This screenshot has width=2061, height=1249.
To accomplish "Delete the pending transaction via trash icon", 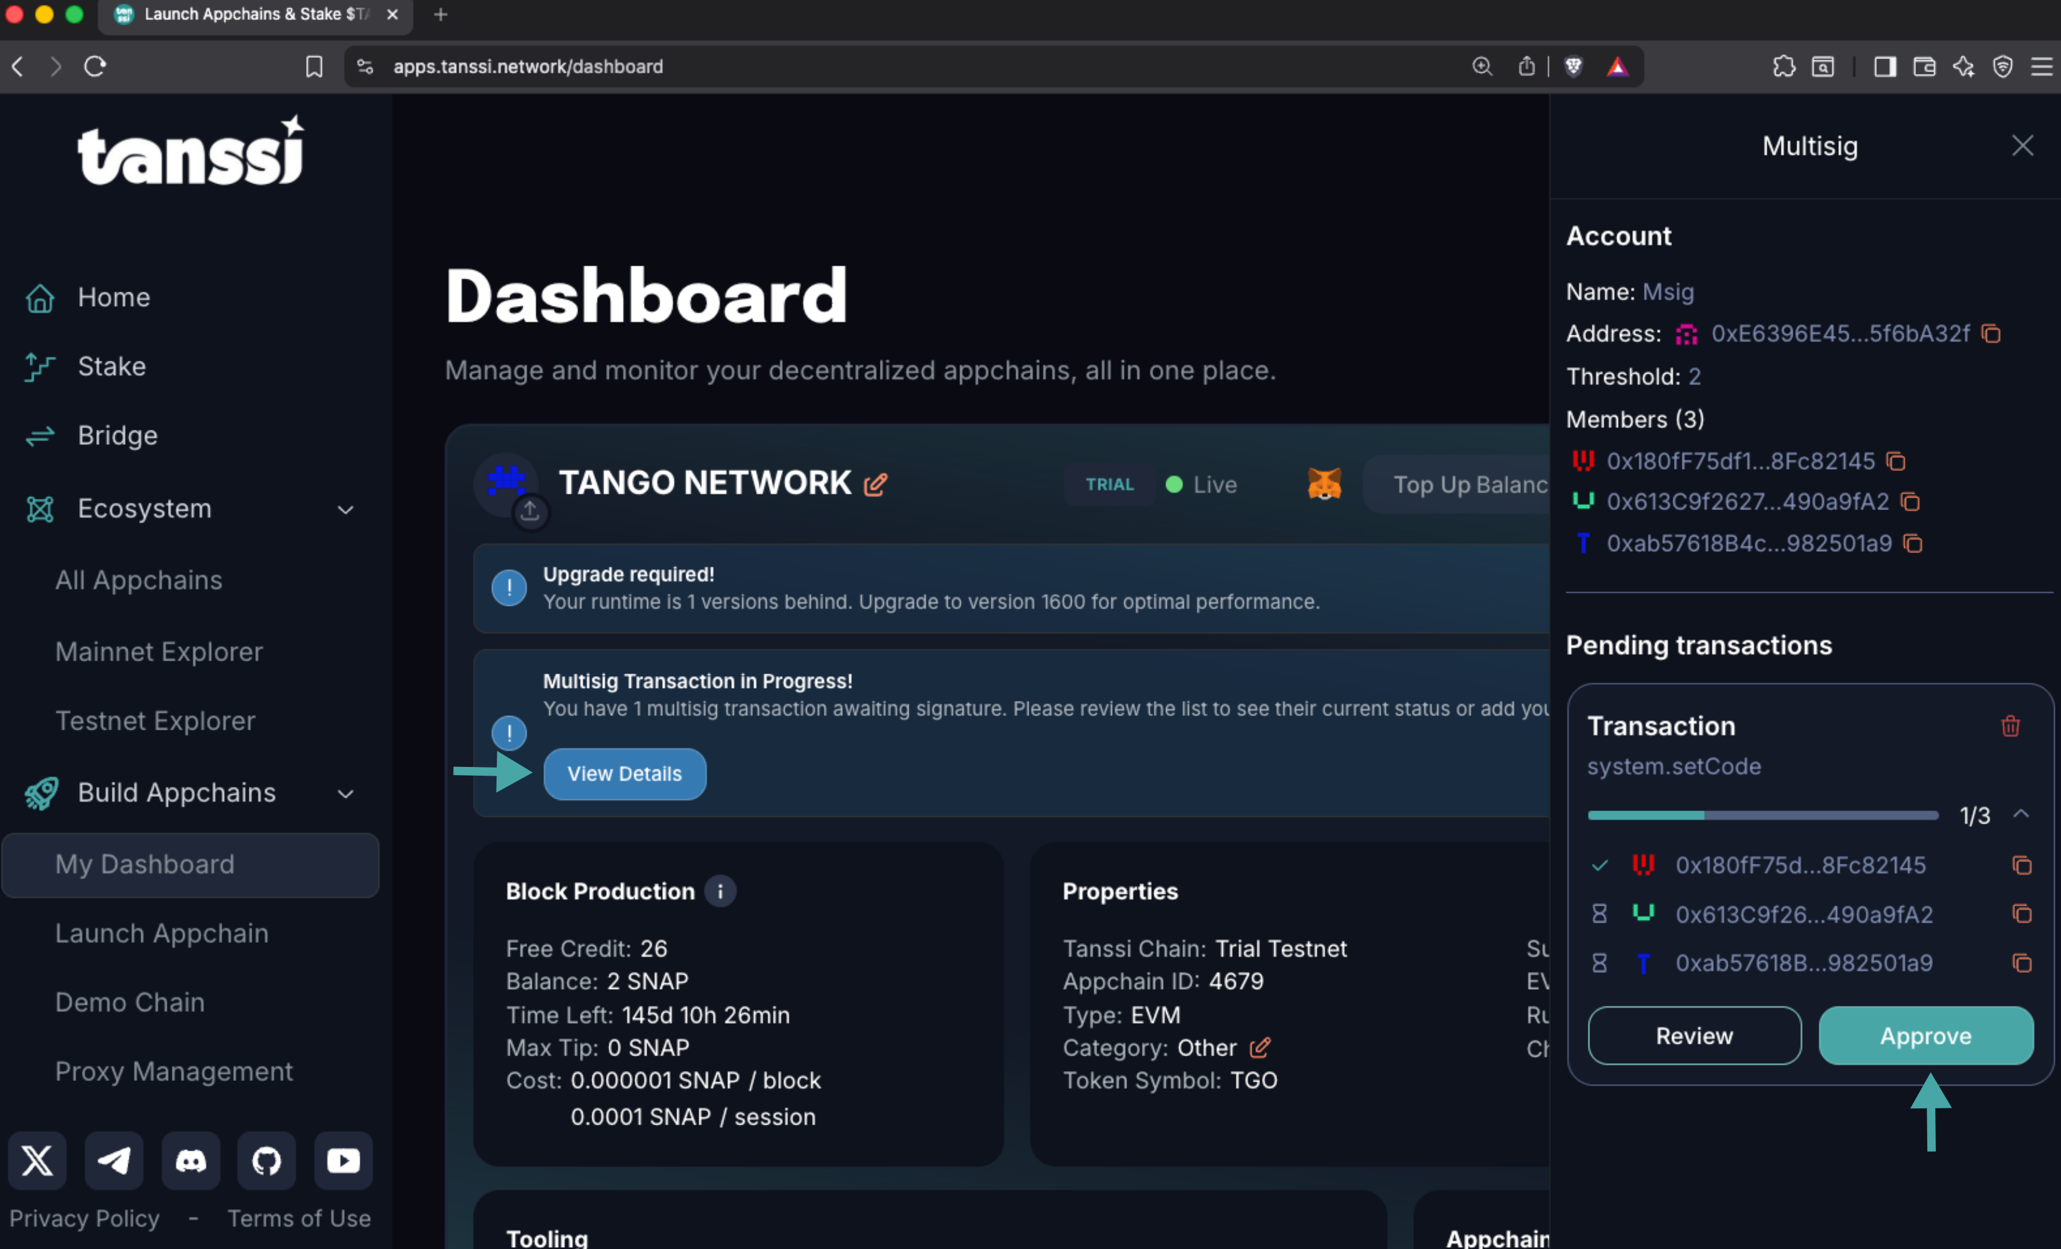I will tap(2010, 726).
